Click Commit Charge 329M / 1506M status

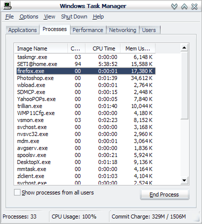(148, 216)
